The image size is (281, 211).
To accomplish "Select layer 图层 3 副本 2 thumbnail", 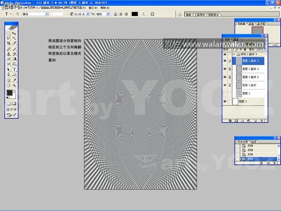I will [238, 77].
